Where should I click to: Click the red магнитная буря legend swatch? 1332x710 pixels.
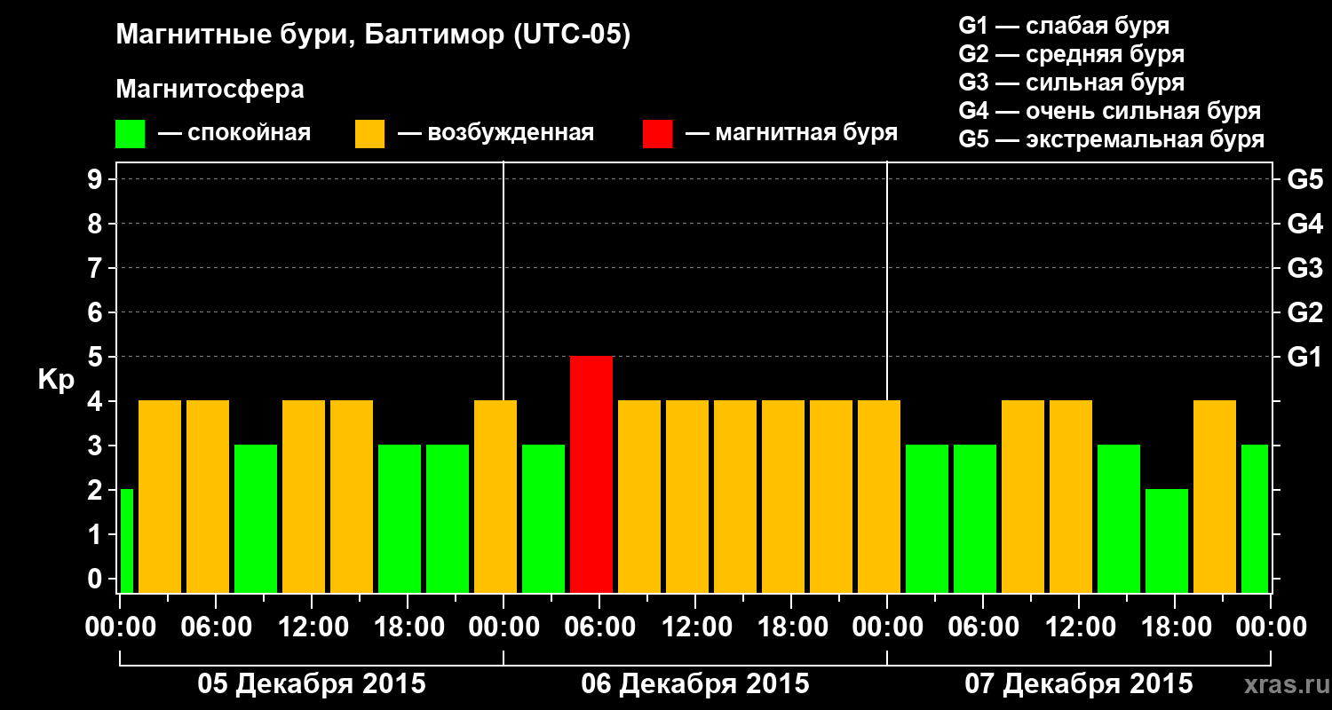point(657,134)
